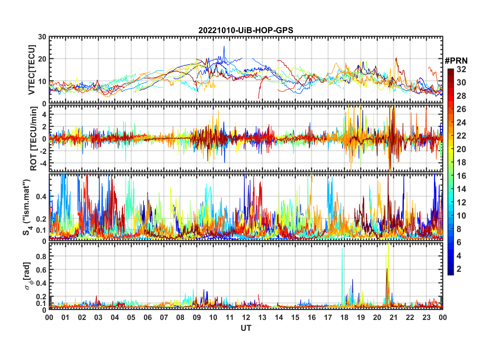Click the #PRN colorbar title
The image size is (492, 344).
click(456, 61)
